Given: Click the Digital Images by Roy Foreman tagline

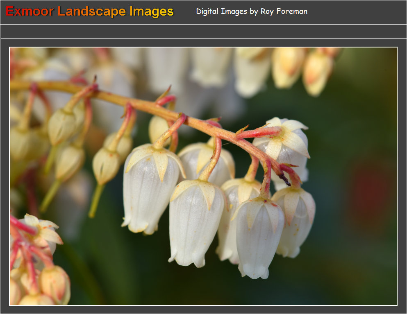Looking at the screenshot, I should (252, 11).
